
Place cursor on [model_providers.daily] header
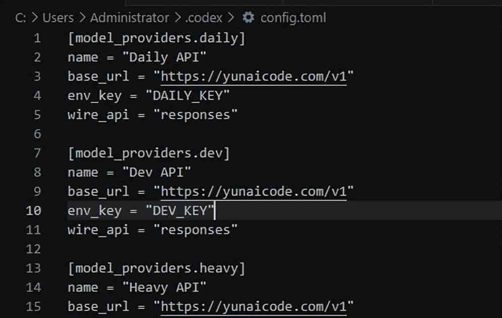click(157, 38)
